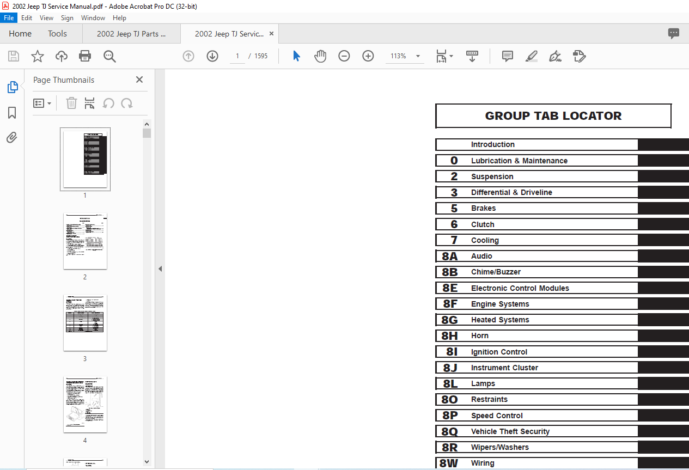Zoom in with the plus icon

(368, 56)
